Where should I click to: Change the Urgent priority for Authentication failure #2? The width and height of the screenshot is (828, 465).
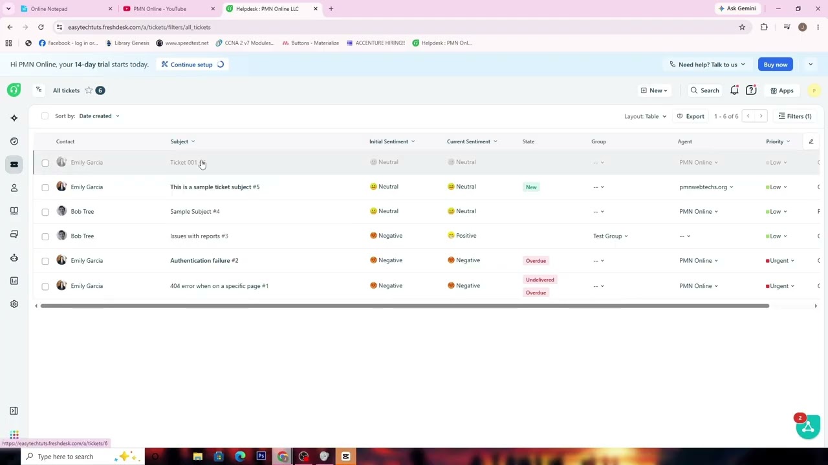(x=780, y=261)
